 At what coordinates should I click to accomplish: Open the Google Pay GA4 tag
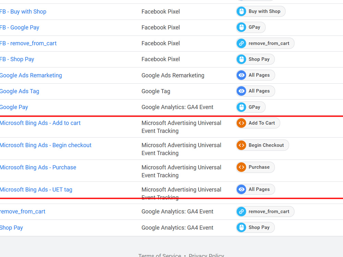click(x=14, y=107)
